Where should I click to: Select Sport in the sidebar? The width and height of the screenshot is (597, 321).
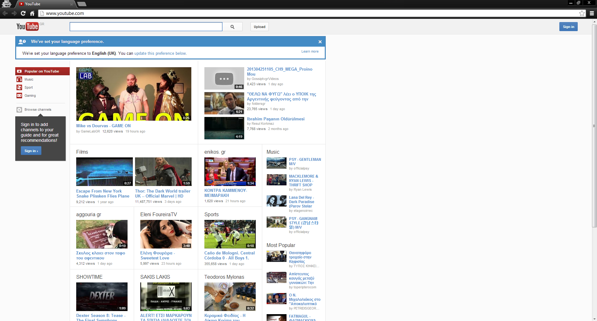click(x=29, y=87)
